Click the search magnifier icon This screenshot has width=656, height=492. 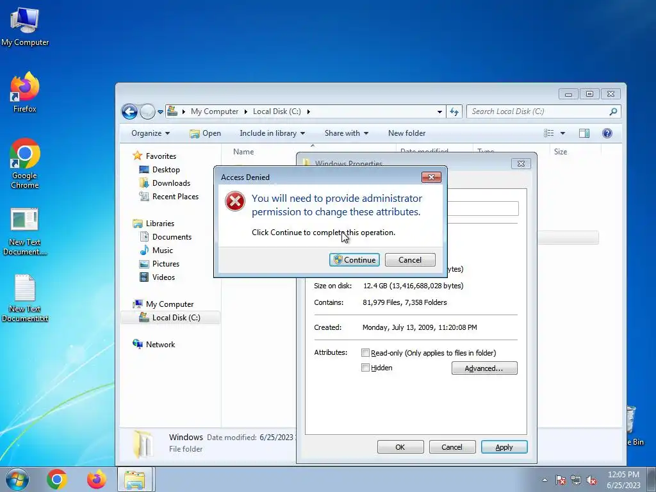[613, 111]
